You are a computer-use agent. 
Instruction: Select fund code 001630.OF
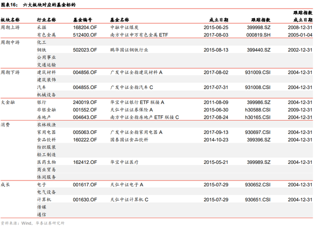pos(85,200)
